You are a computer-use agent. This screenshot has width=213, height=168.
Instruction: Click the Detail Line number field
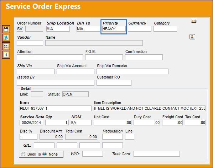37,94
